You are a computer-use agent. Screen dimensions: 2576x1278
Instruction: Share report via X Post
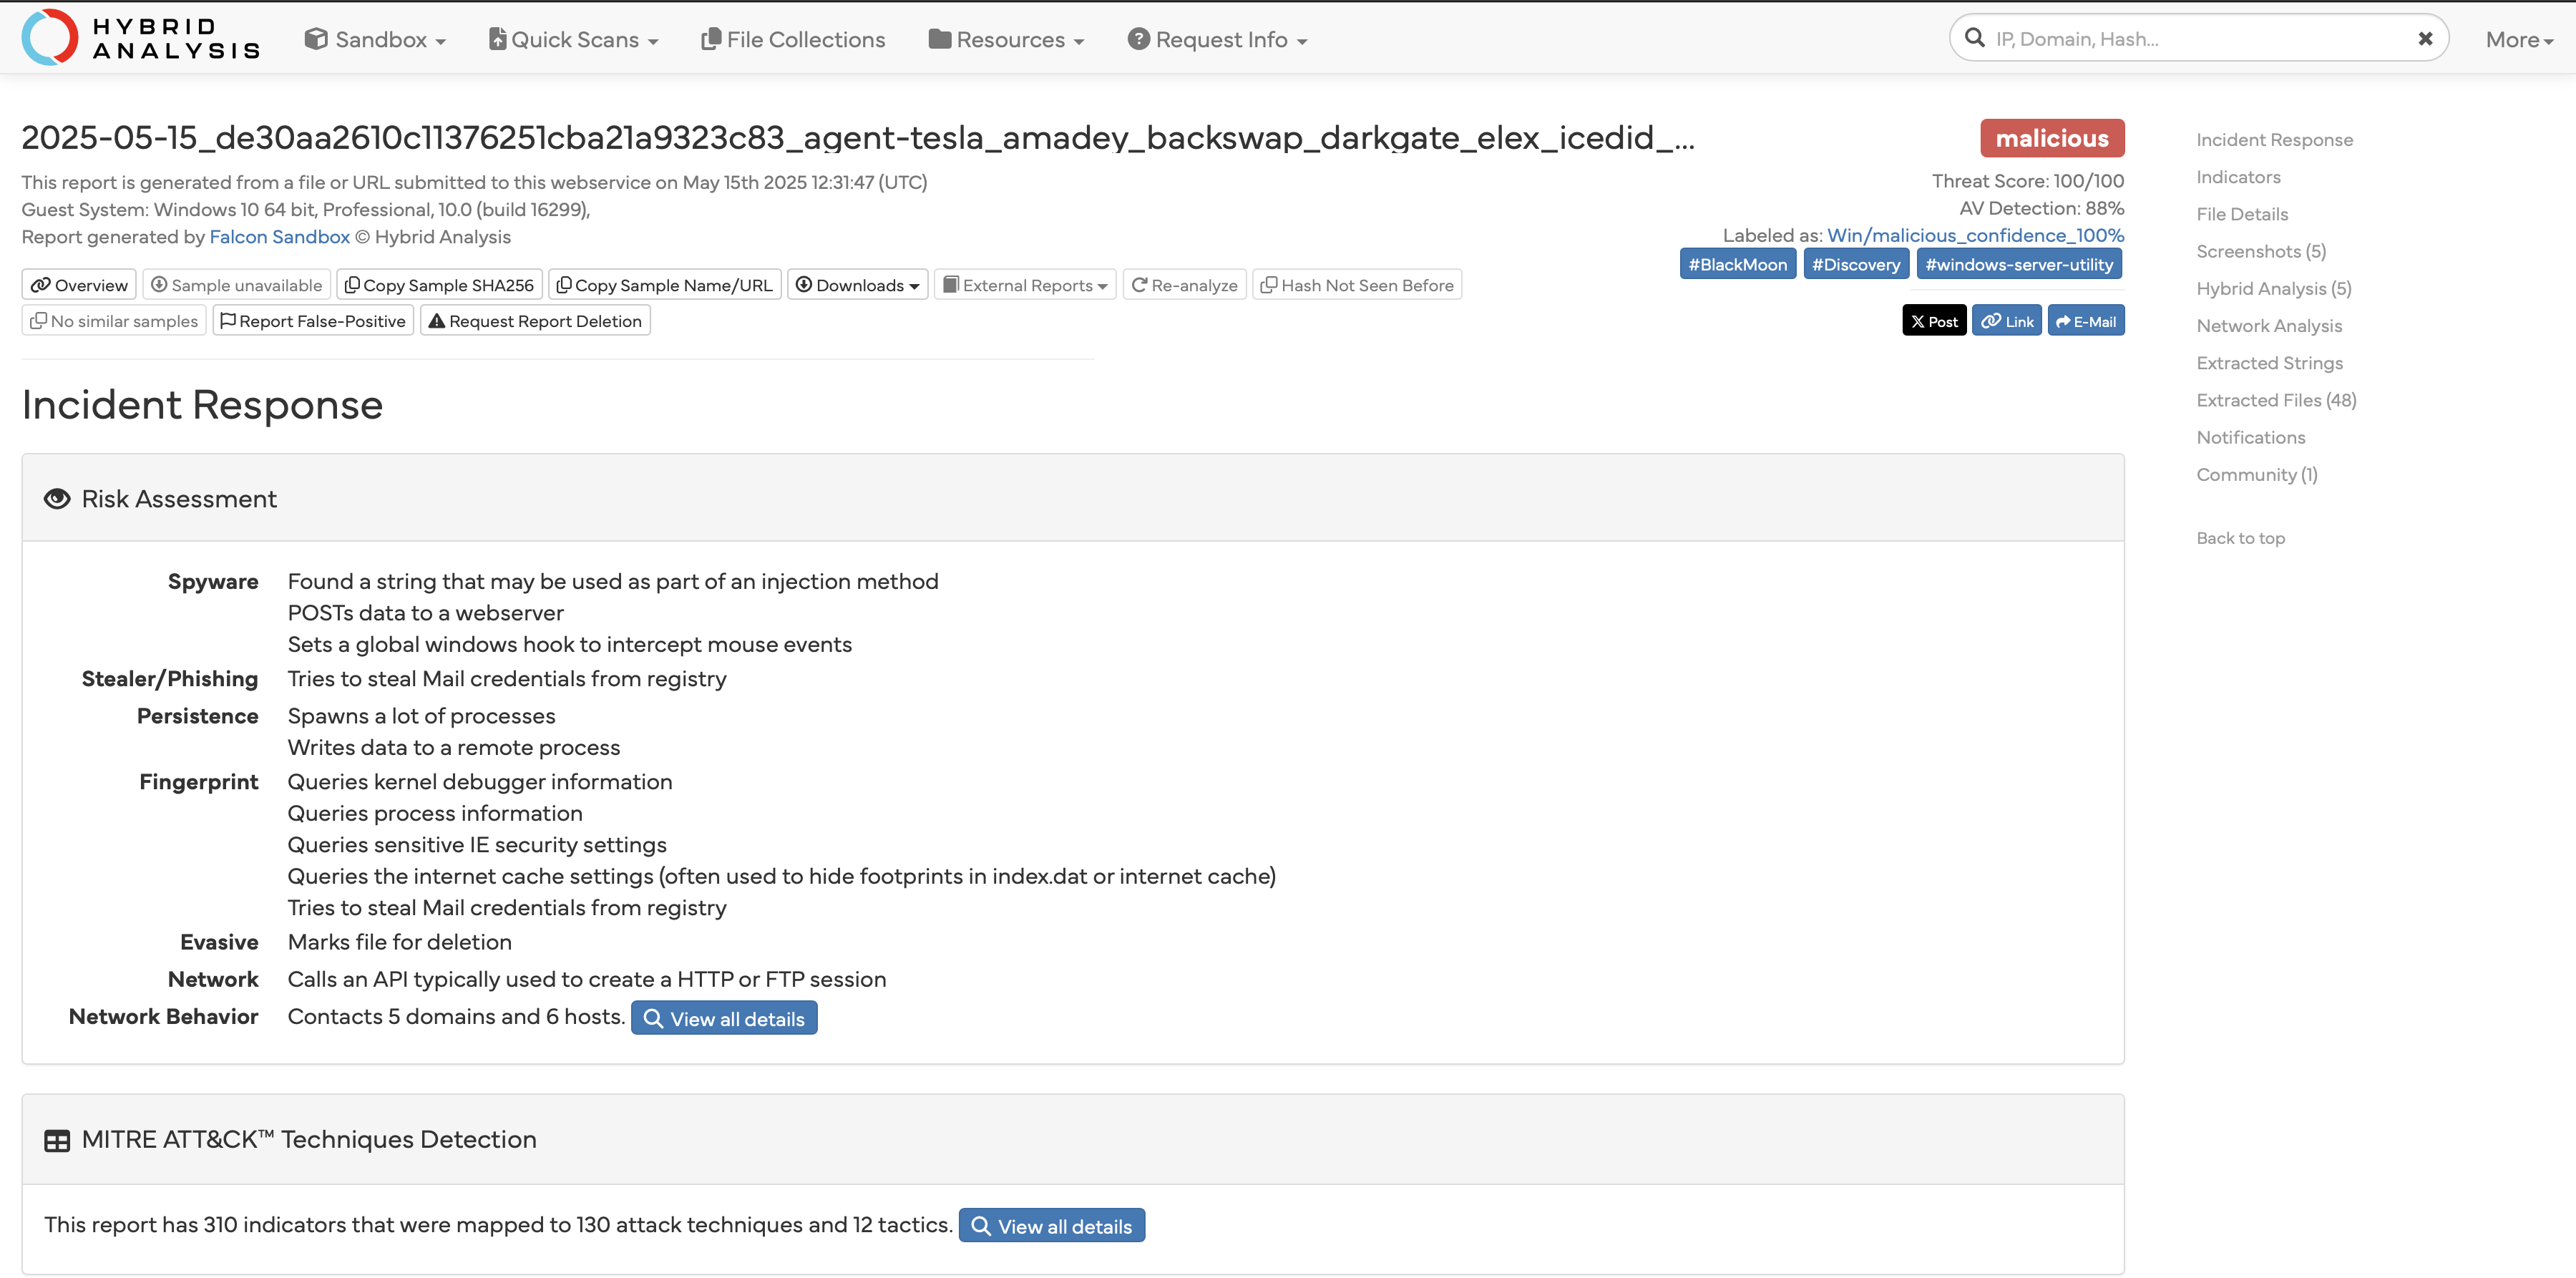click(1934, 321)
